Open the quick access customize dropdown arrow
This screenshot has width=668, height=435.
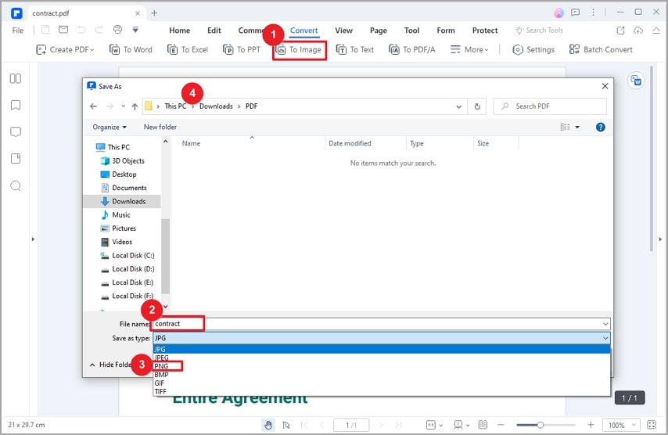click(x=135, y=30)
